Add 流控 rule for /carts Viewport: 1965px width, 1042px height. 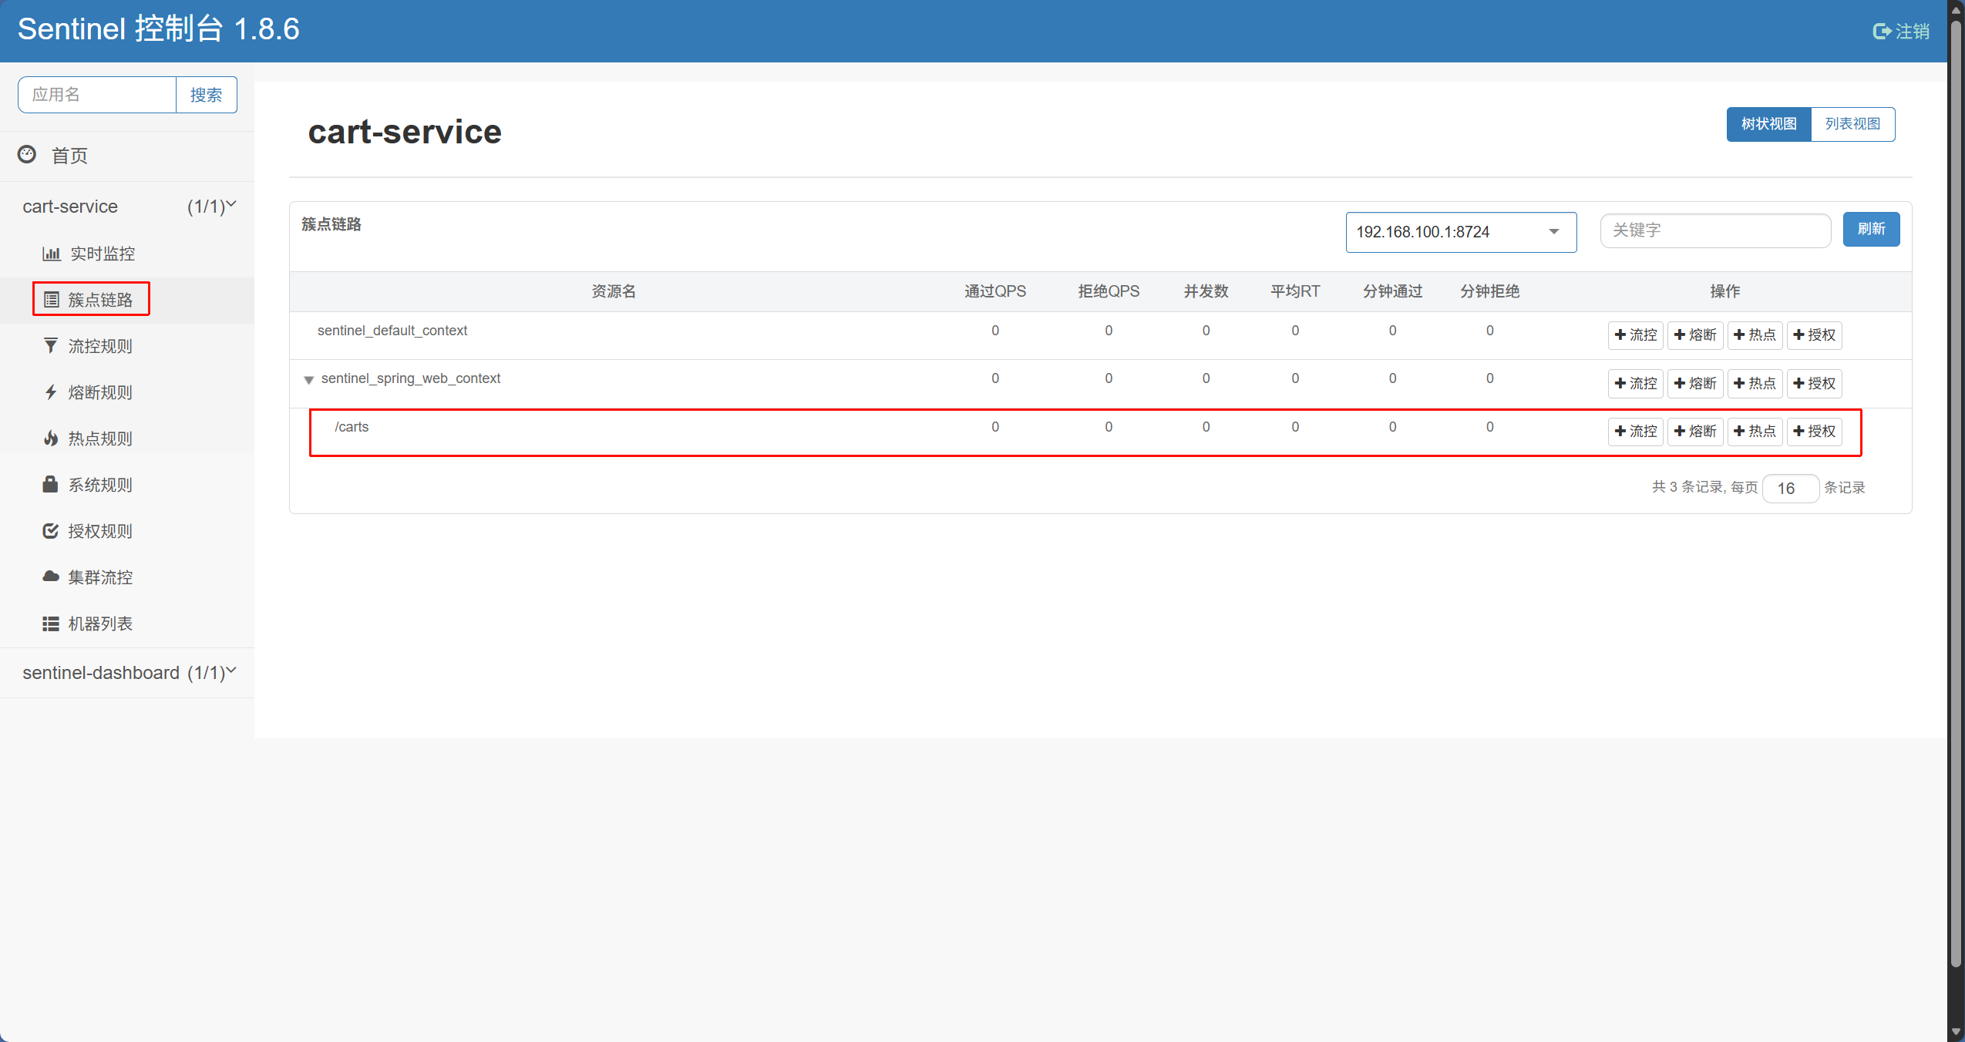click(1635, 432)
